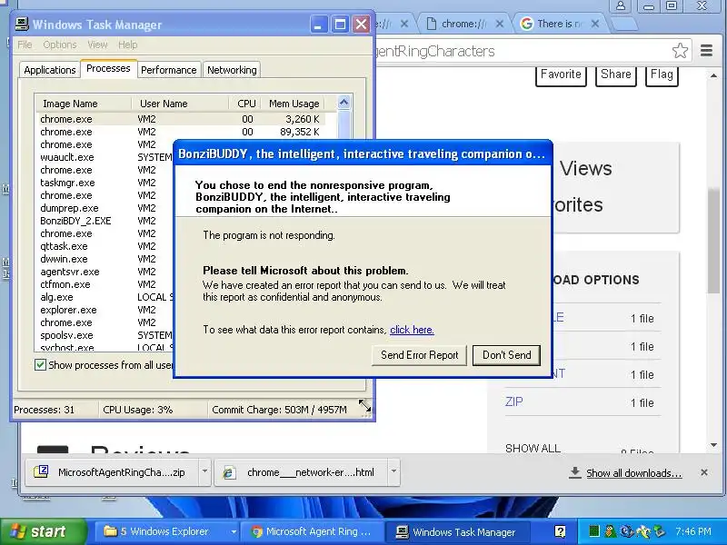
Task: Switch to the Networking tab
Action: 232,70
